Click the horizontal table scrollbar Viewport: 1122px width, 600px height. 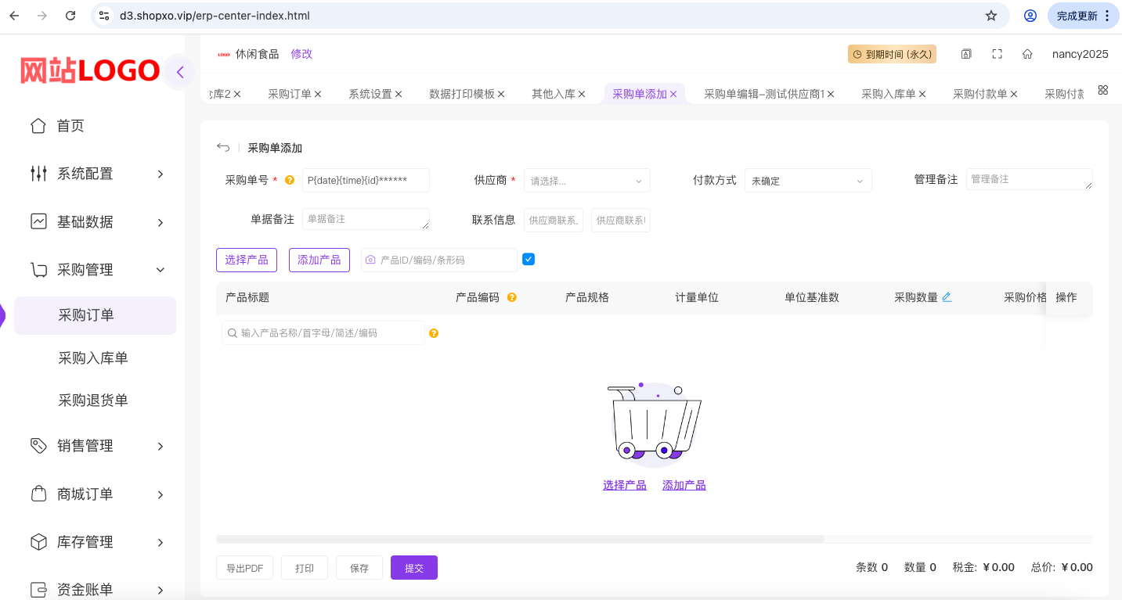[x=520, y=539]
